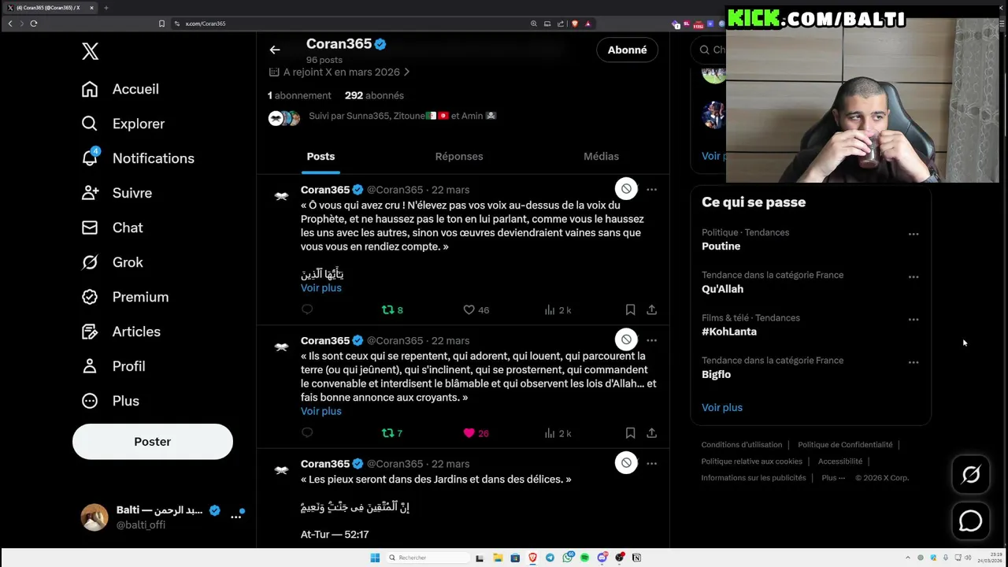
Task: Open the floating Grok button
Action: pyautogui.click(x=971, y=474)
